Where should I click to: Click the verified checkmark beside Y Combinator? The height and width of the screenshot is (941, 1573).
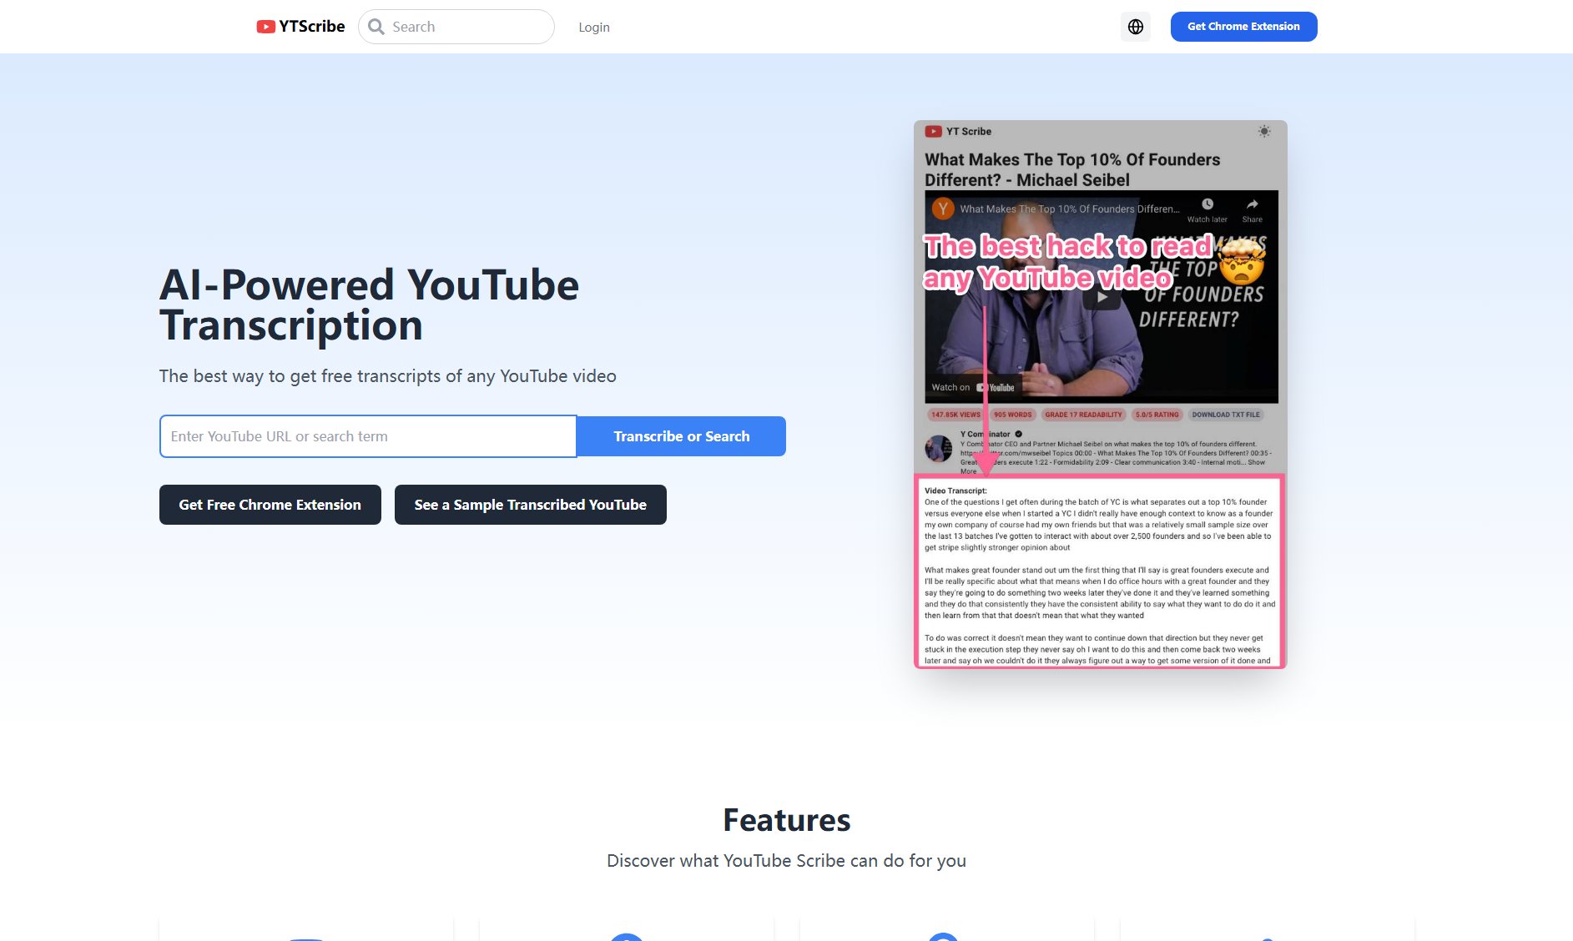pos(1019,434)
